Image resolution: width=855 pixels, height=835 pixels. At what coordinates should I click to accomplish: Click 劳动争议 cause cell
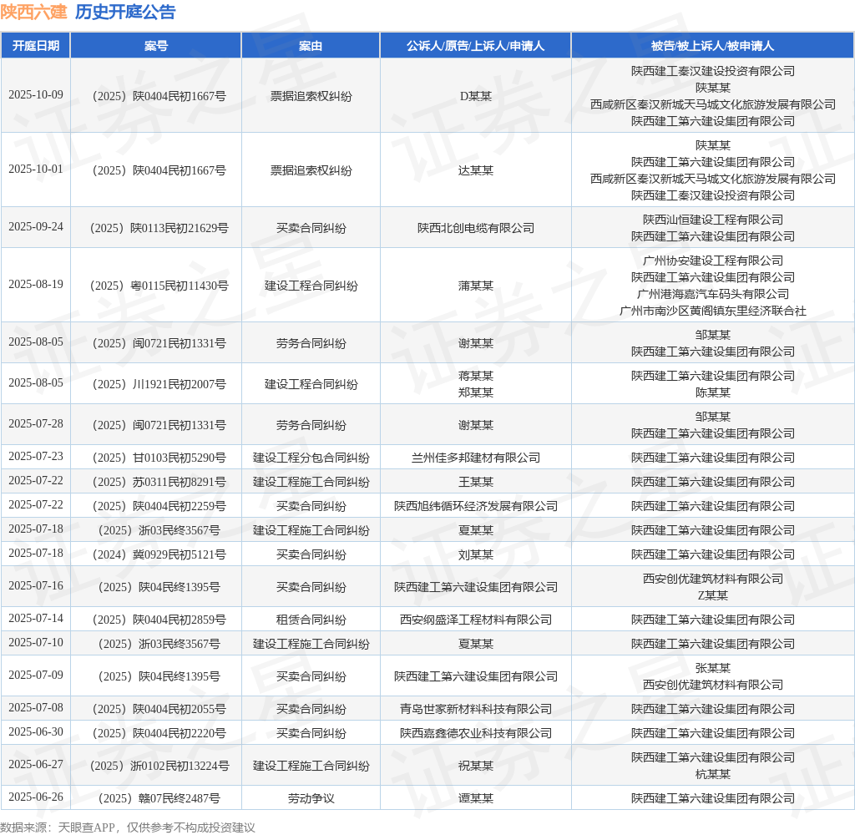tap(311, 798)
